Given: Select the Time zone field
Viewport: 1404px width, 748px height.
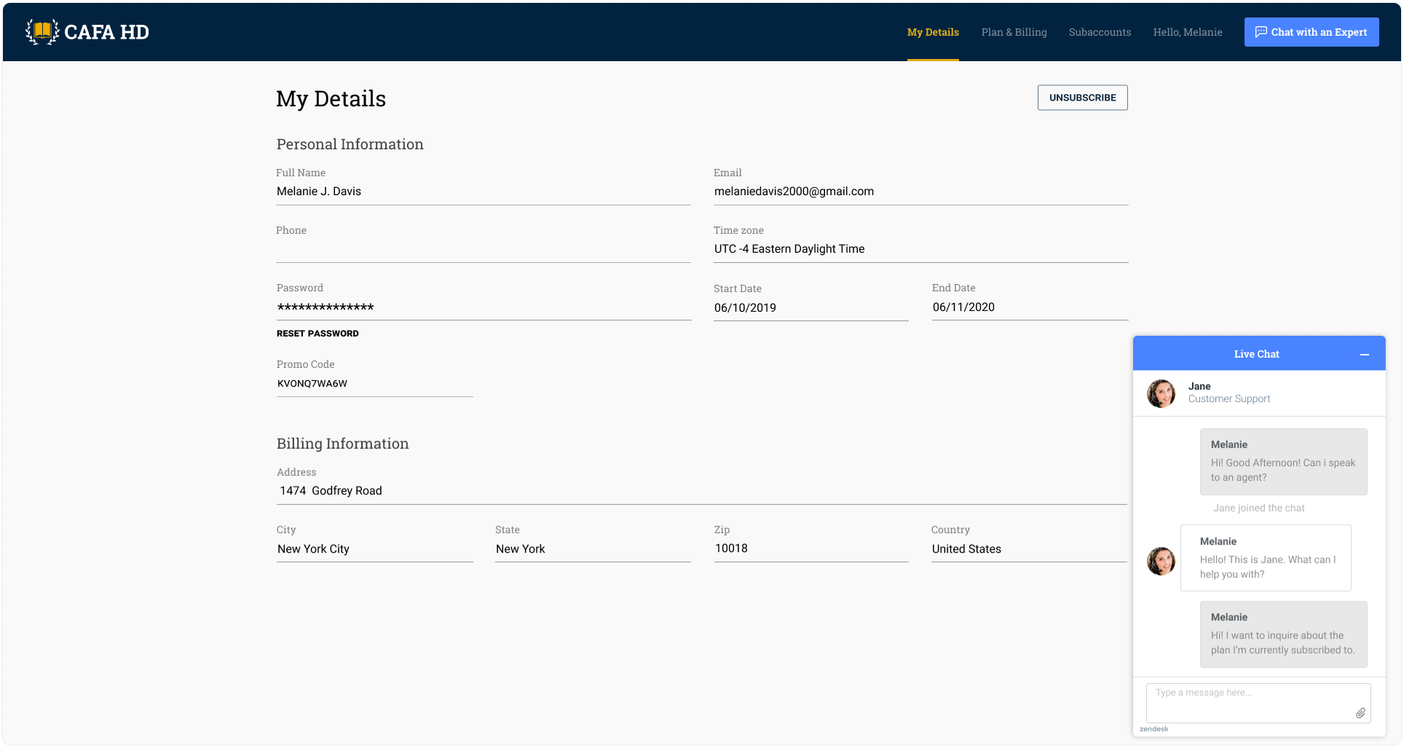Looking at the screenshot, I should point(920,249).
